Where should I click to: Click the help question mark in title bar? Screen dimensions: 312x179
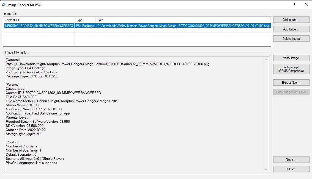coord(294,5)
